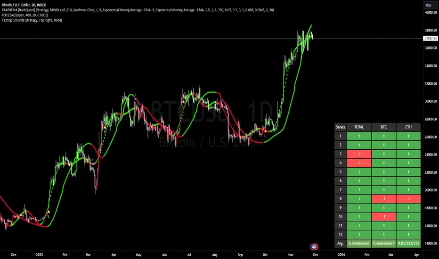Click the BTC average 0.6666666667 cell
The width and height of the screenshot is (439, 259).
point(384,243)
